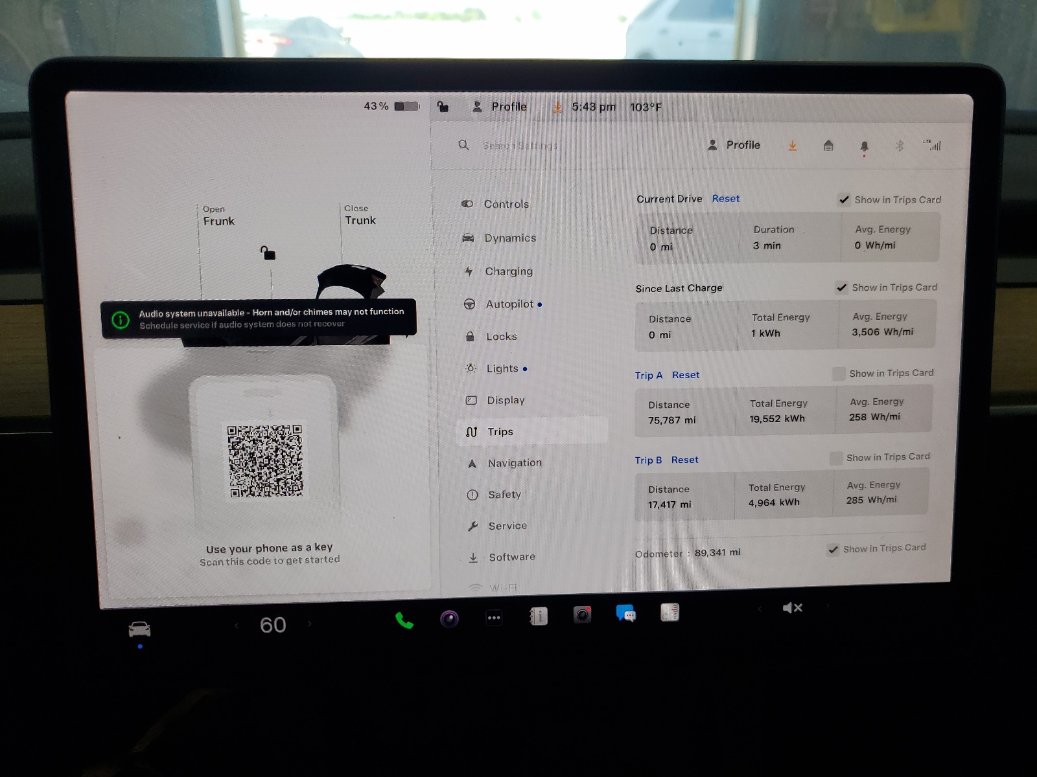
Task: Rename trip via Trip B label
Action: [648, 460]
